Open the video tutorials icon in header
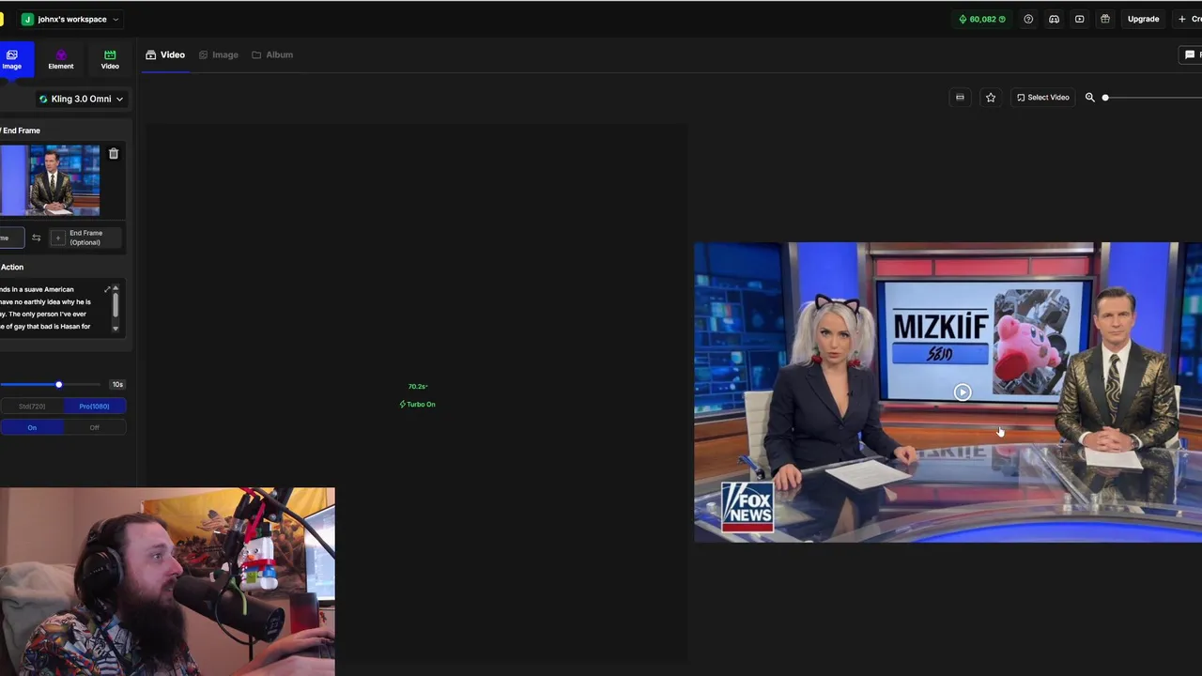The height and width of the screenshot is (676, 1202). (x=1080, y=19)
